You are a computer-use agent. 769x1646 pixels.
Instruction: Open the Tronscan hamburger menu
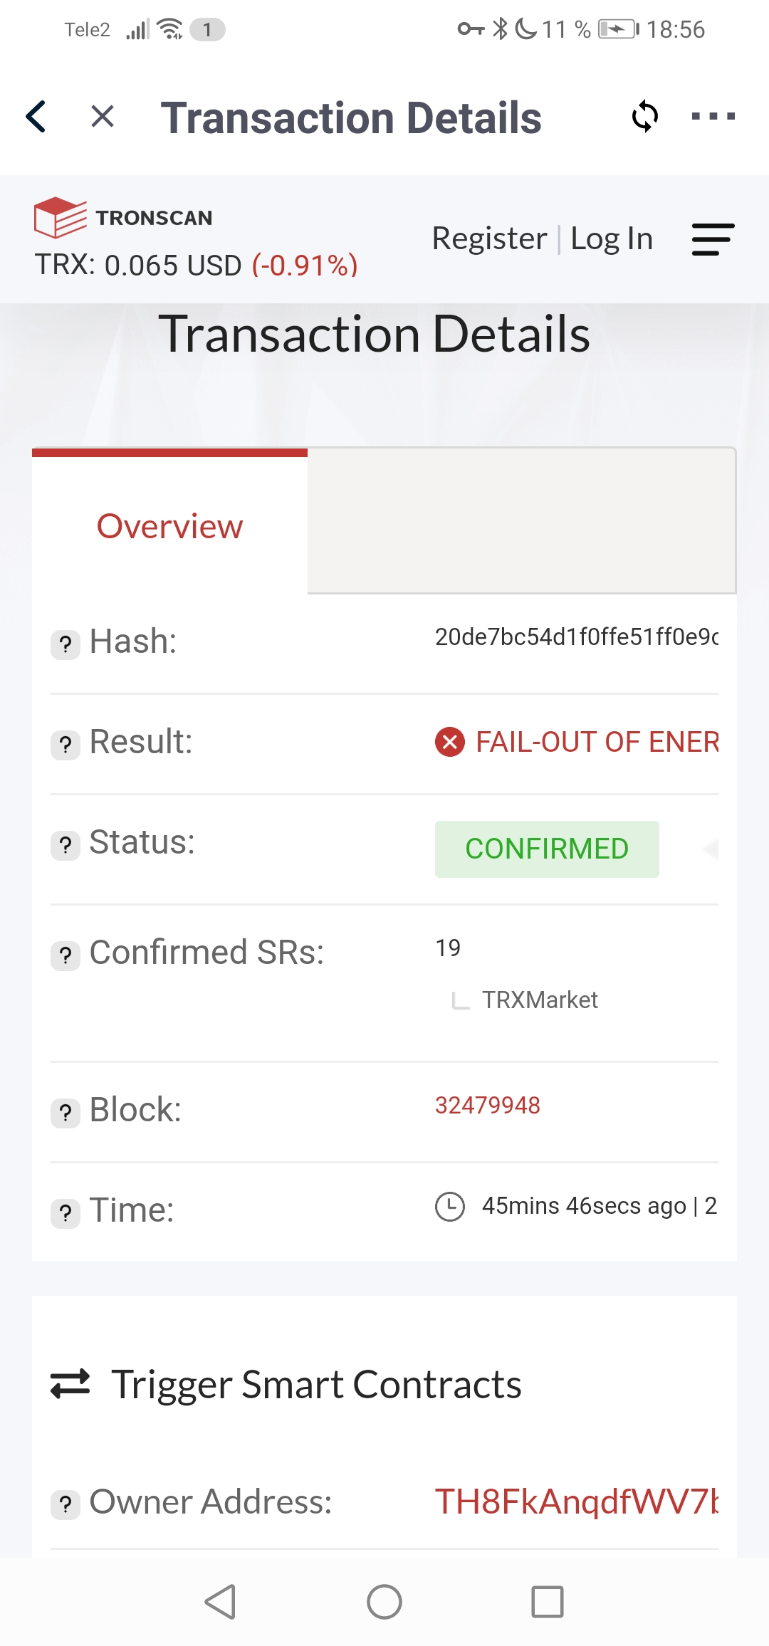tap(713, 239)
